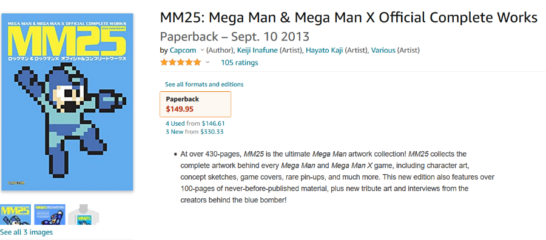Click See all 3 images link
Viewport: 546px width, 240px height.
point(27,232)
